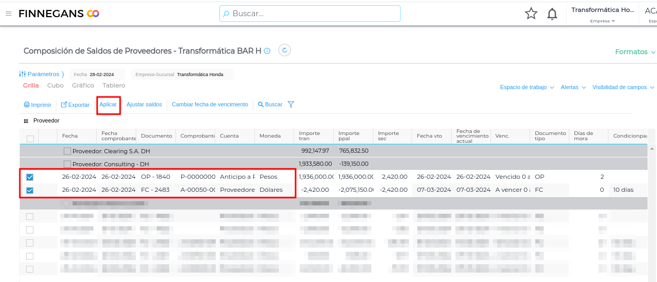The image size is (657, 282).
Task: Click the Finnegans logo
Action: pyautogui.click(x=59, y=14)
